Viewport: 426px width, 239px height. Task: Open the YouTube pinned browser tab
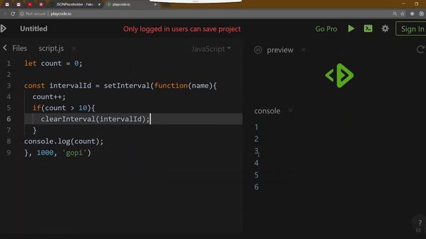30,5
